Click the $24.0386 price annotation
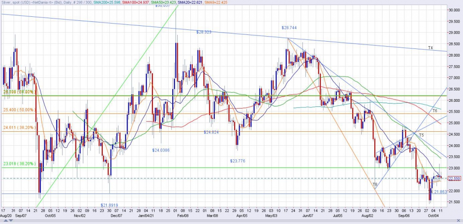463x224 pixels. coord(161,150)
